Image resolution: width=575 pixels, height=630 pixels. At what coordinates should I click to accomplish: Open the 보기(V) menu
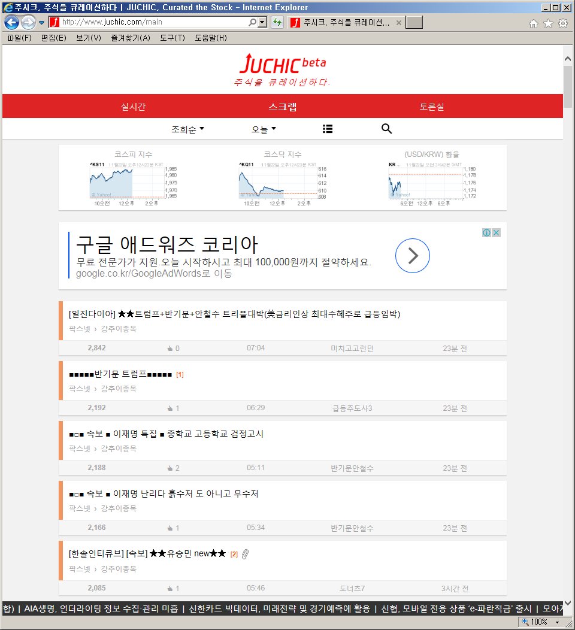point(89,38)
